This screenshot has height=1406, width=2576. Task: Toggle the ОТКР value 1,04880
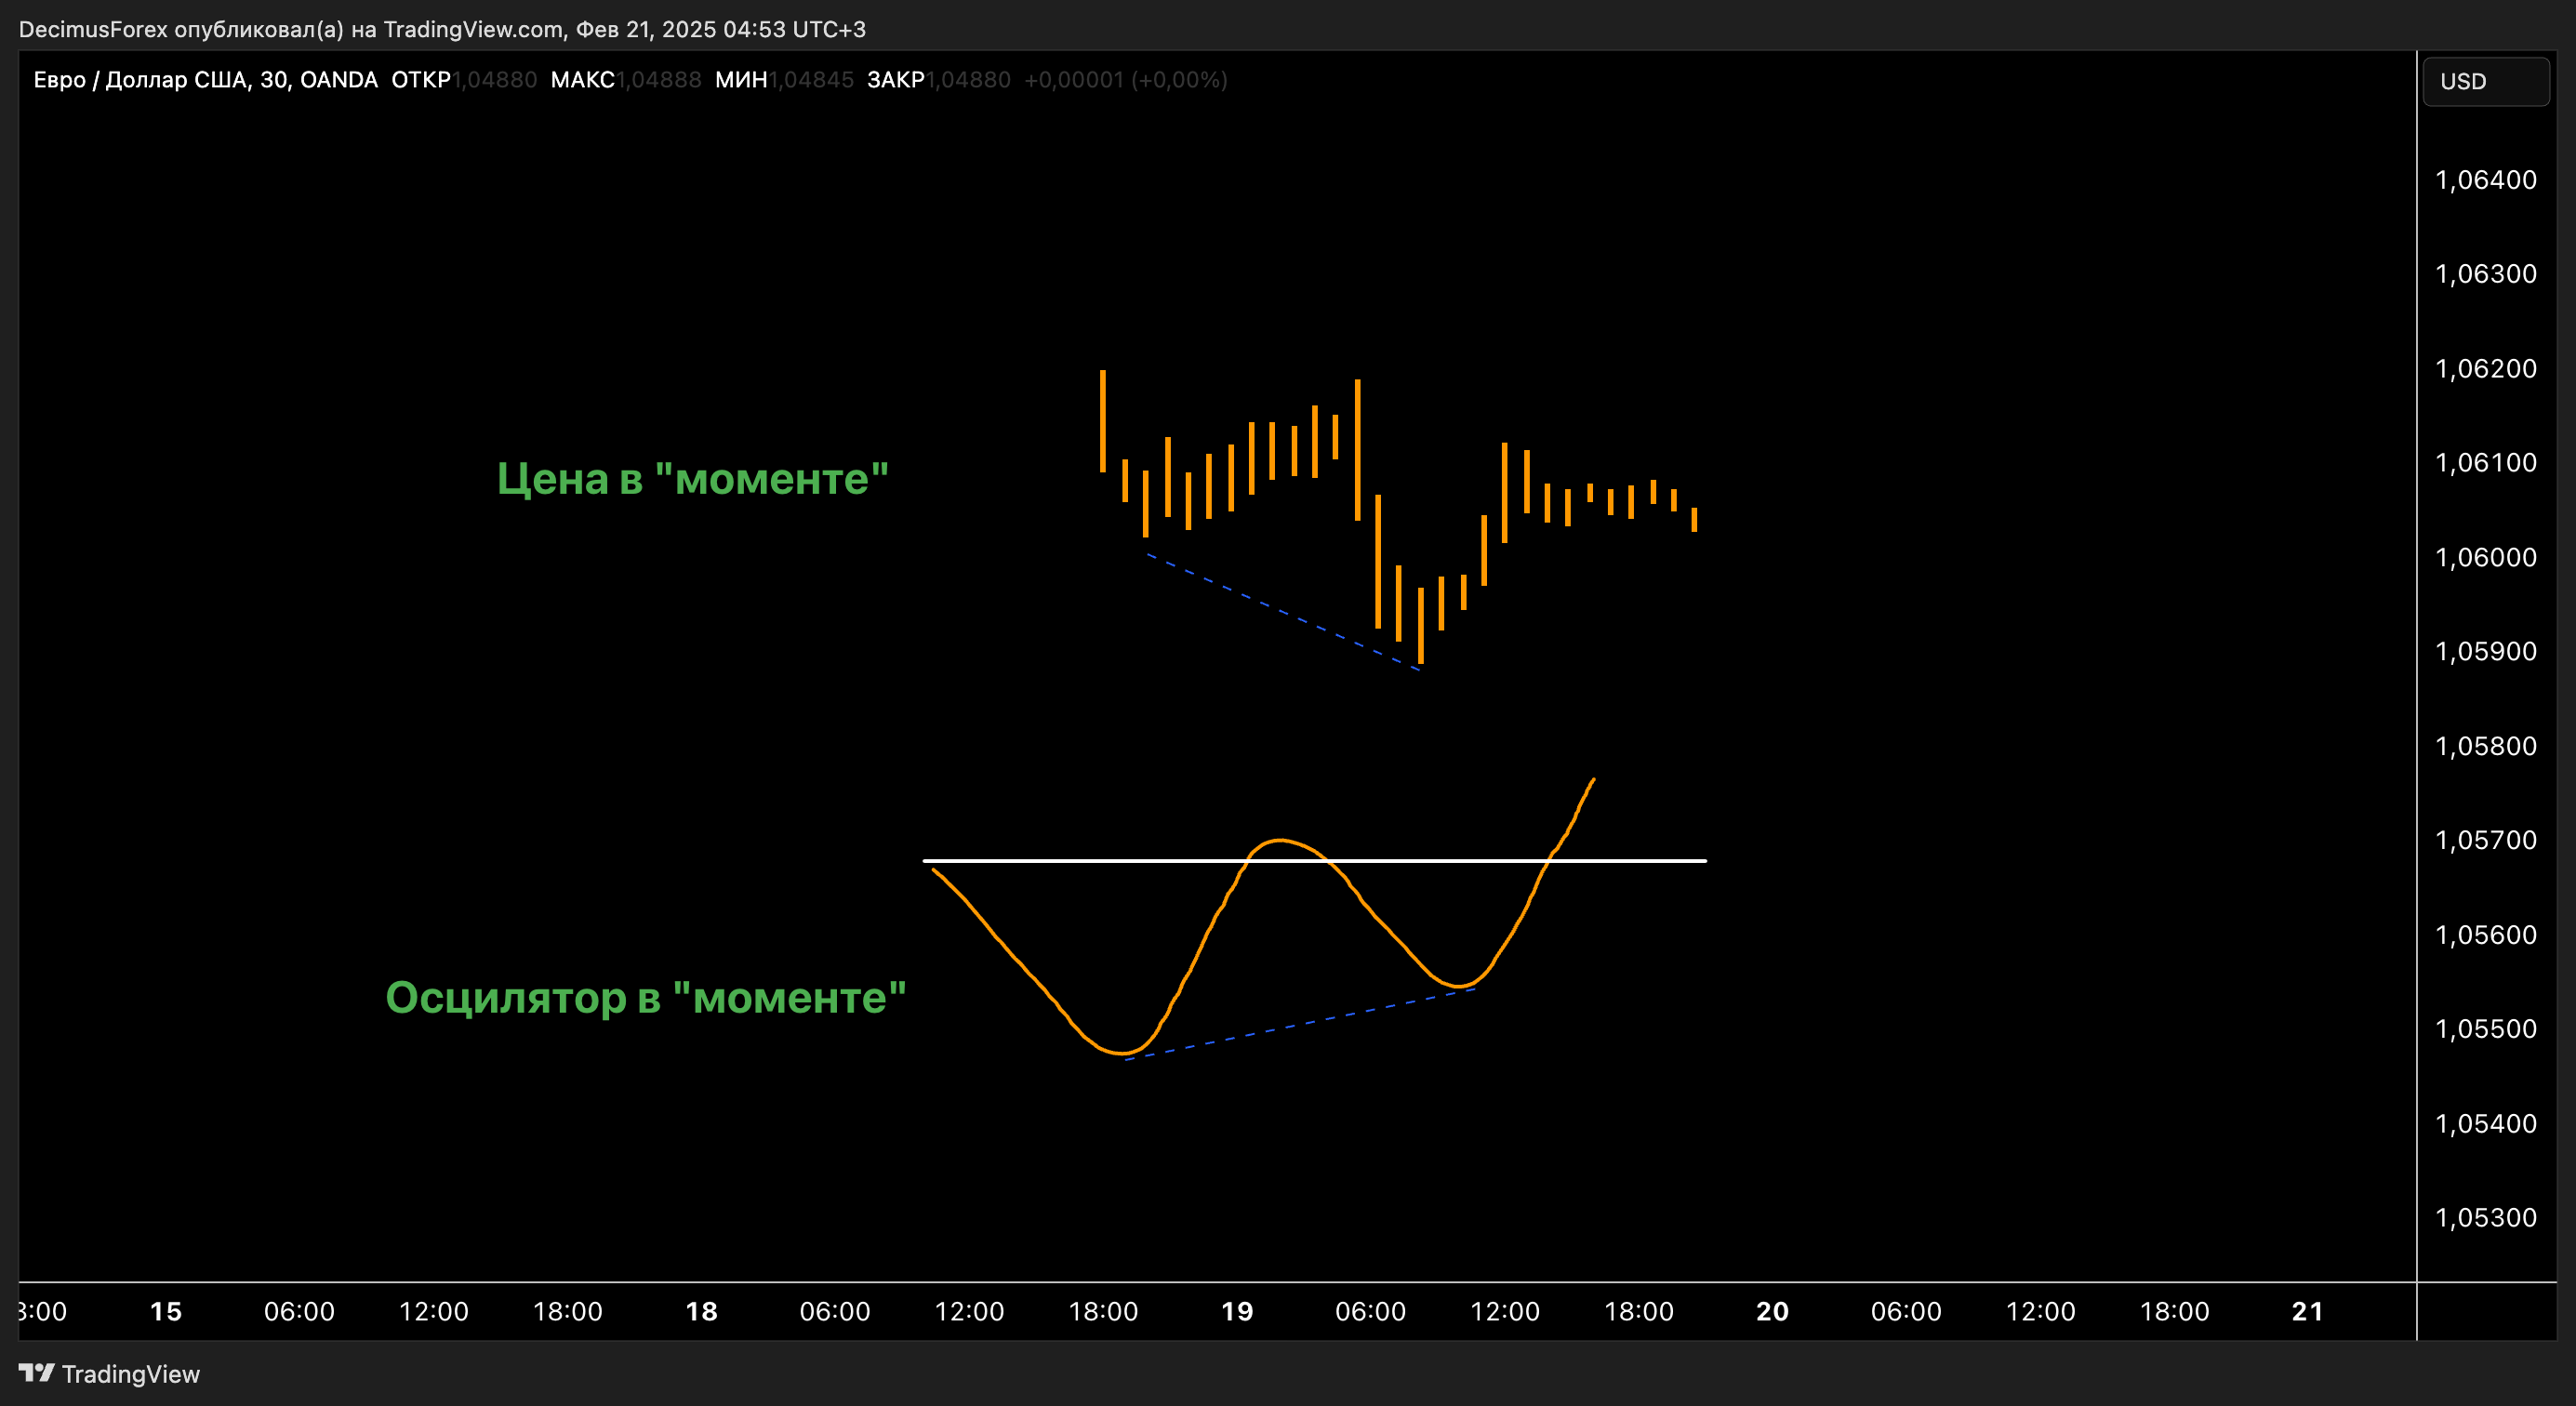click(x=495, y=80)
